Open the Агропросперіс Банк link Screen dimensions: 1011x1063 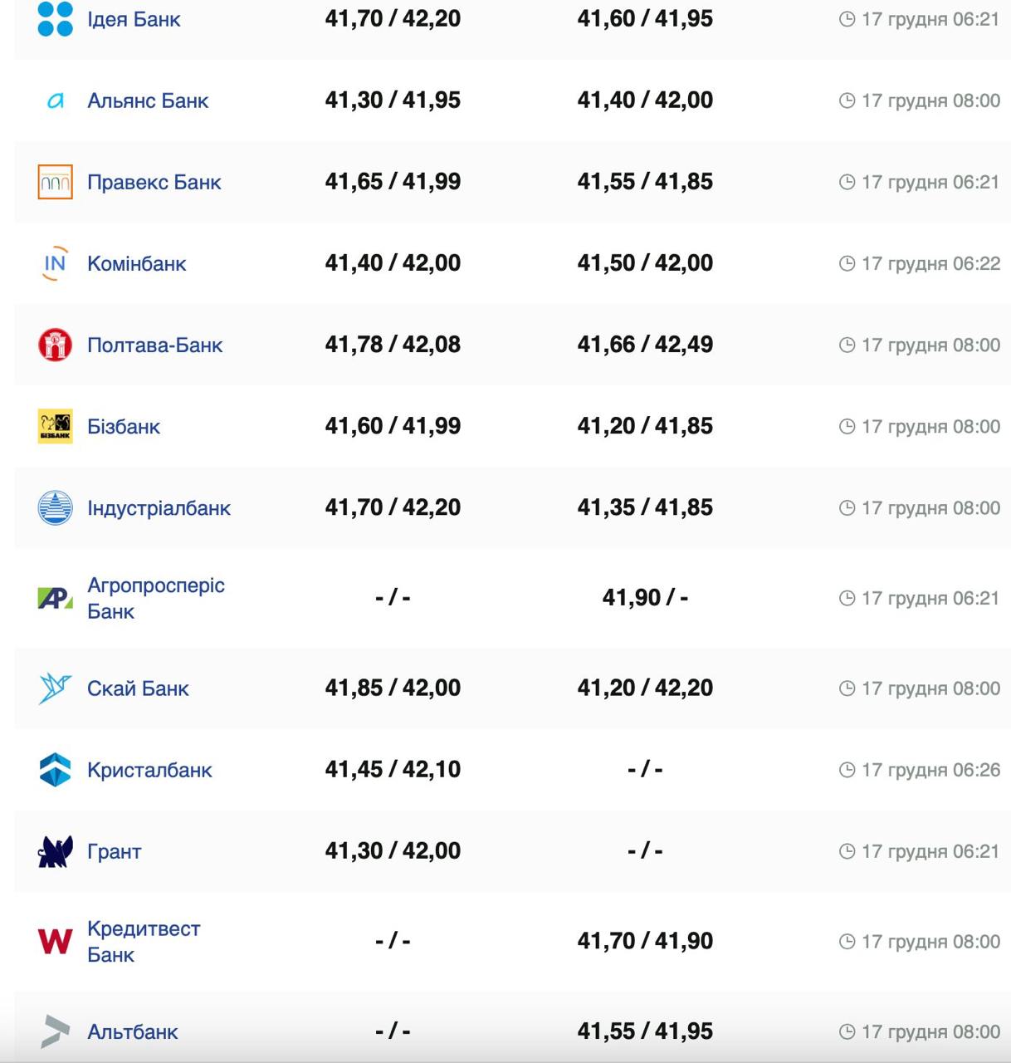155,598
